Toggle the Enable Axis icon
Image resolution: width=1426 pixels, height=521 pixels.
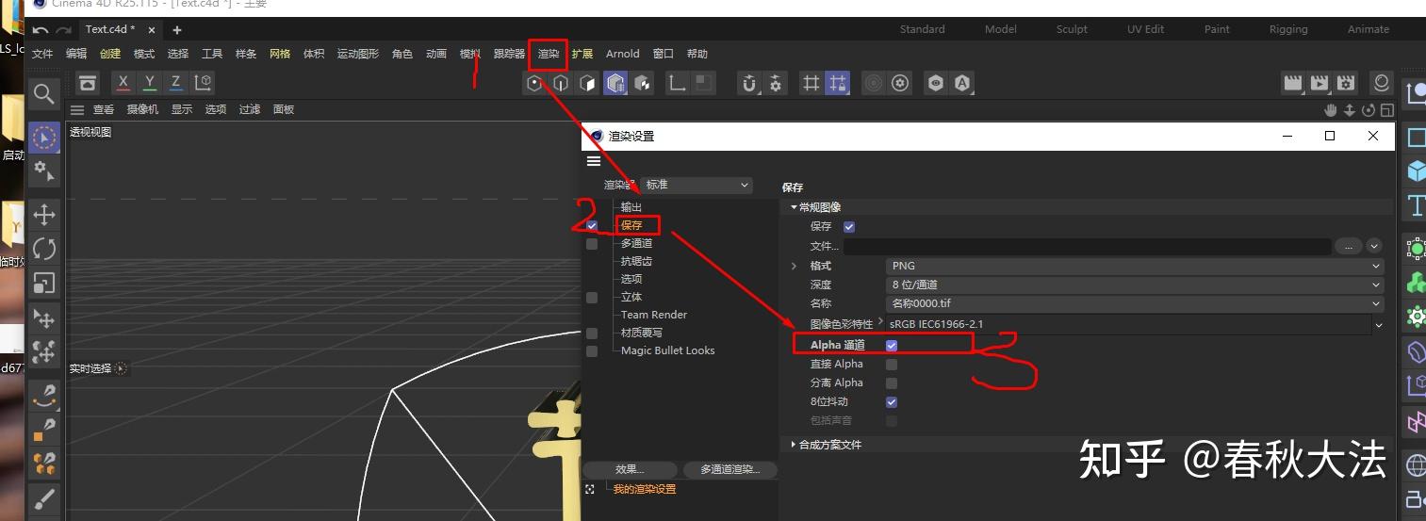click(677, 84)
